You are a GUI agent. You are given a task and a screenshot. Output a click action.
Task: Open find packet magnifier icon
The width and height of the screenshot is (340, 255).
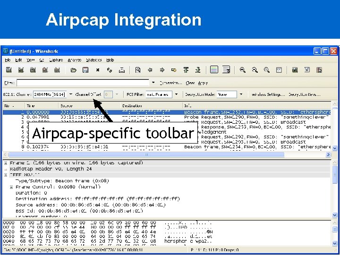click(x=138, y=70)
